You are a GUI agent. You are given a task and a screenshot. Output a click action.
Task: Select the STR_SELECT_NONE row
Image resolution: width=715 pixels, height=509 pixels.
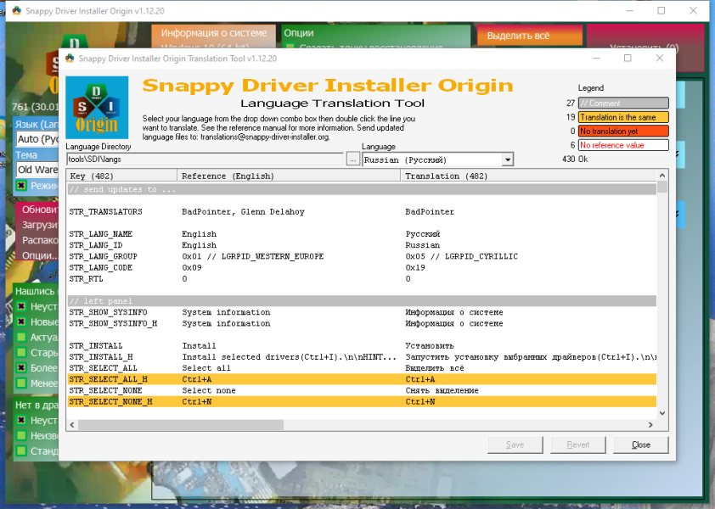click(x=362, y=390)
